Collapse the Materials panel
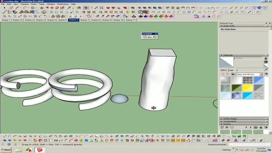The height and width of the screenshot is (153, 272). pos(221,55)
